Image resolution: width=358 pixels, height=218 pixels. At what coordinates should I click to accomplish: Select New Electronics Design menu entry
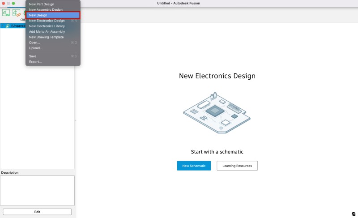[53, 21]
